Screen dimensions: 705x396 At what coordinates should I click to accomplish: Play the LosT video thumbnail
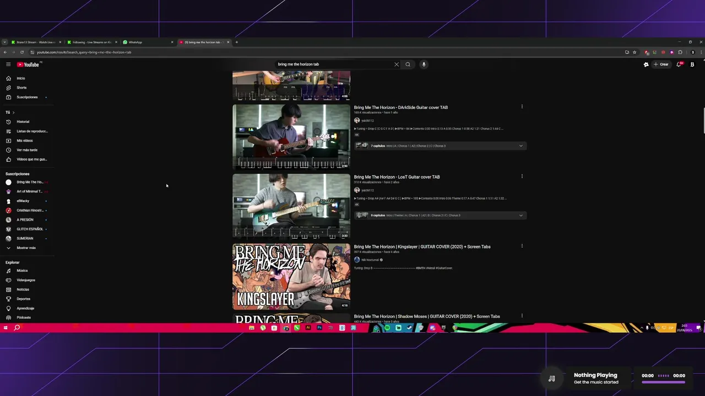tap(291, 206)
